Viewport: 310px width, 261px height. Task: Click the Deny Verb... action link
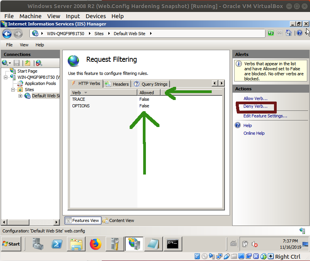tap(255, 106)
